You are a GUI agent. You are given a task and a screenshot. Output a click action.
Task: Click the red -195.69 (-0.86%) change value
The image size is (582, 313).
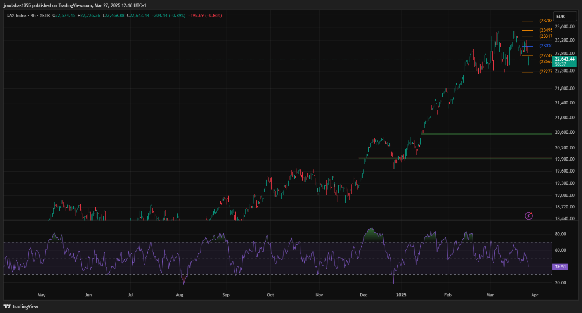click(x=205, y=16)
